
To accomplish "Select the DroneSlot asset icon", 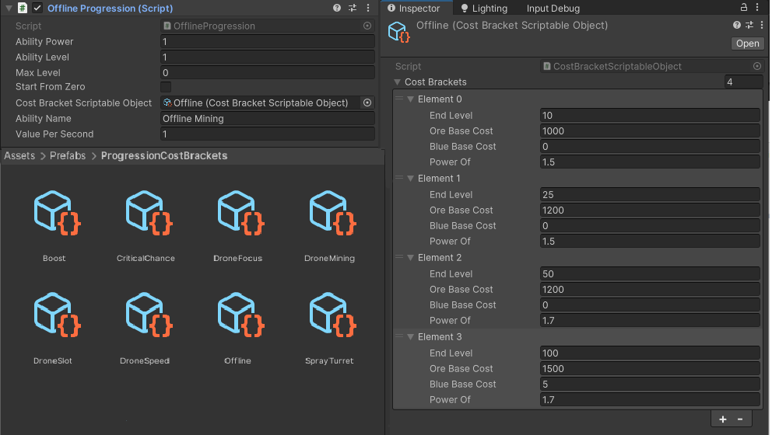I will pos(57,315).
